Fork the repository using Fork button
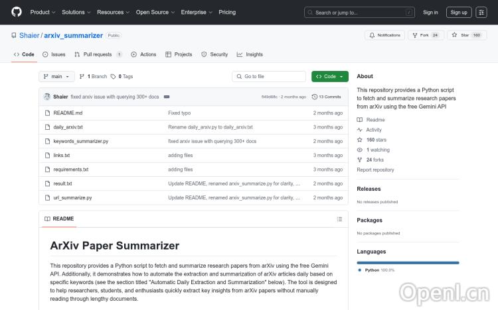 pos(425,35)
